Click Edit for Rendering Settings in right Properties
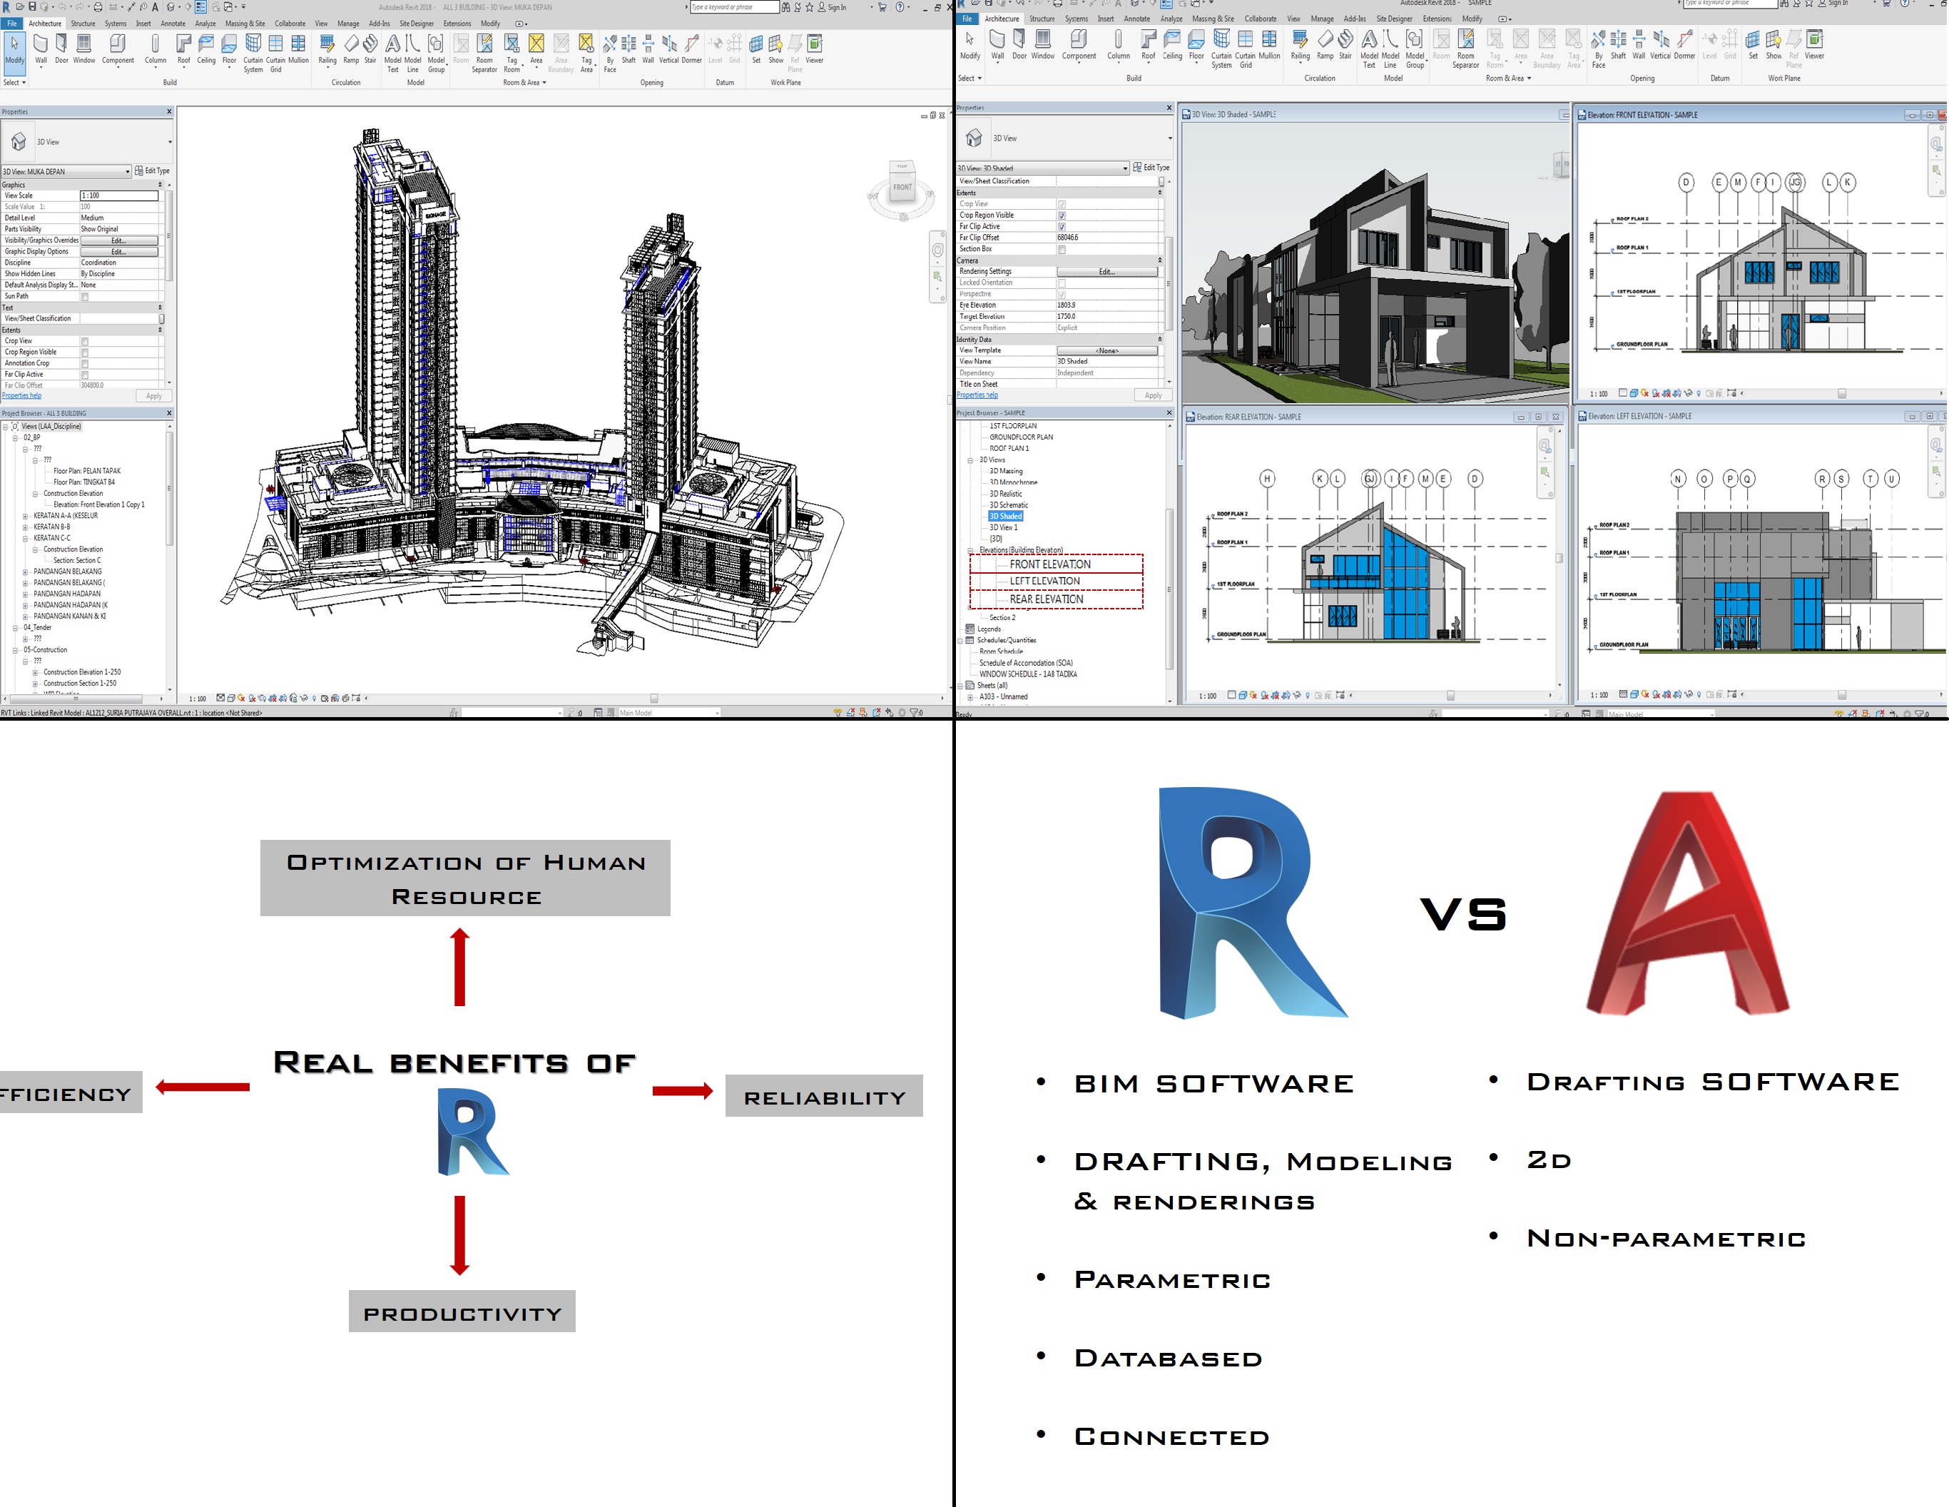The image size is (1949, 1507). [1107, 273]
